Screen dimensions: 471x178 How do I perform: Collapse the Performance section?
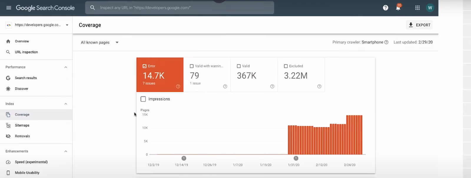tap(66, 67)
